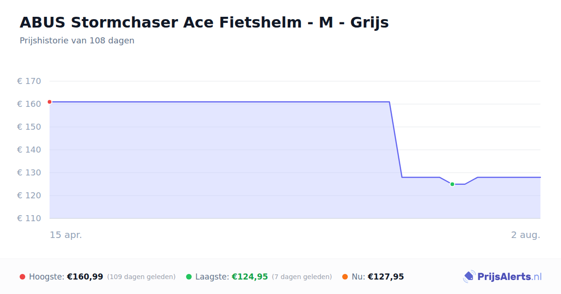Click the red Hoogste legend dot

(22, 277)
